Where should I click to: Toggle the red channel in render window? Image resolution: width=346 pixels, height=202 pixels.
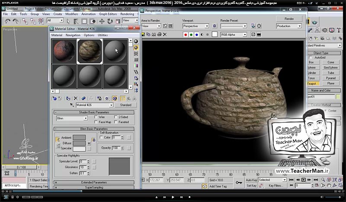(186, 35)
